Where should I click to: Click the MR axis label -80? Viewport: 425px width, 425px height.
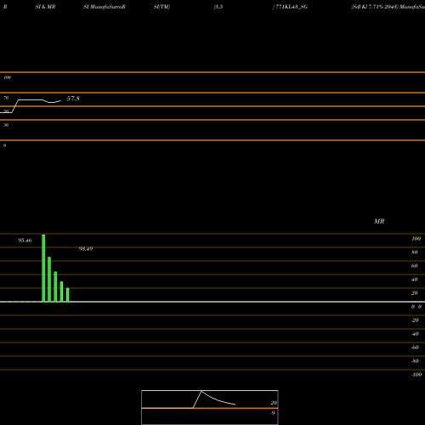pos(415,361)
